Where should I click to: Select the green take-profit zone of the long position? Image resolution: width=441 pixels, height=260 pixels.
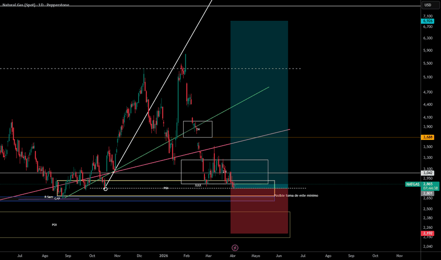[259, 102]
